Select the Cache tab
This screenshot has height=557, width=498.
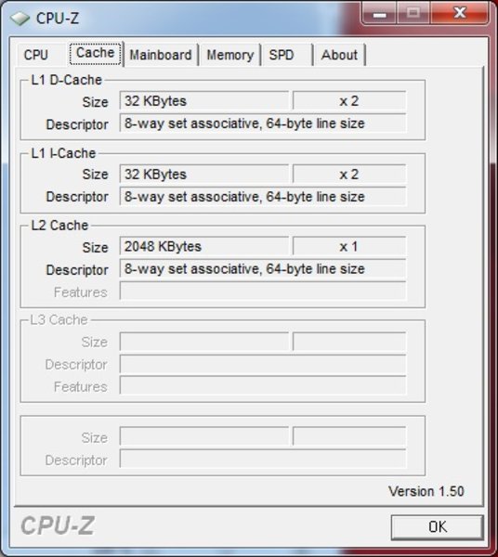pyautogui.click(x=96, y=53)
